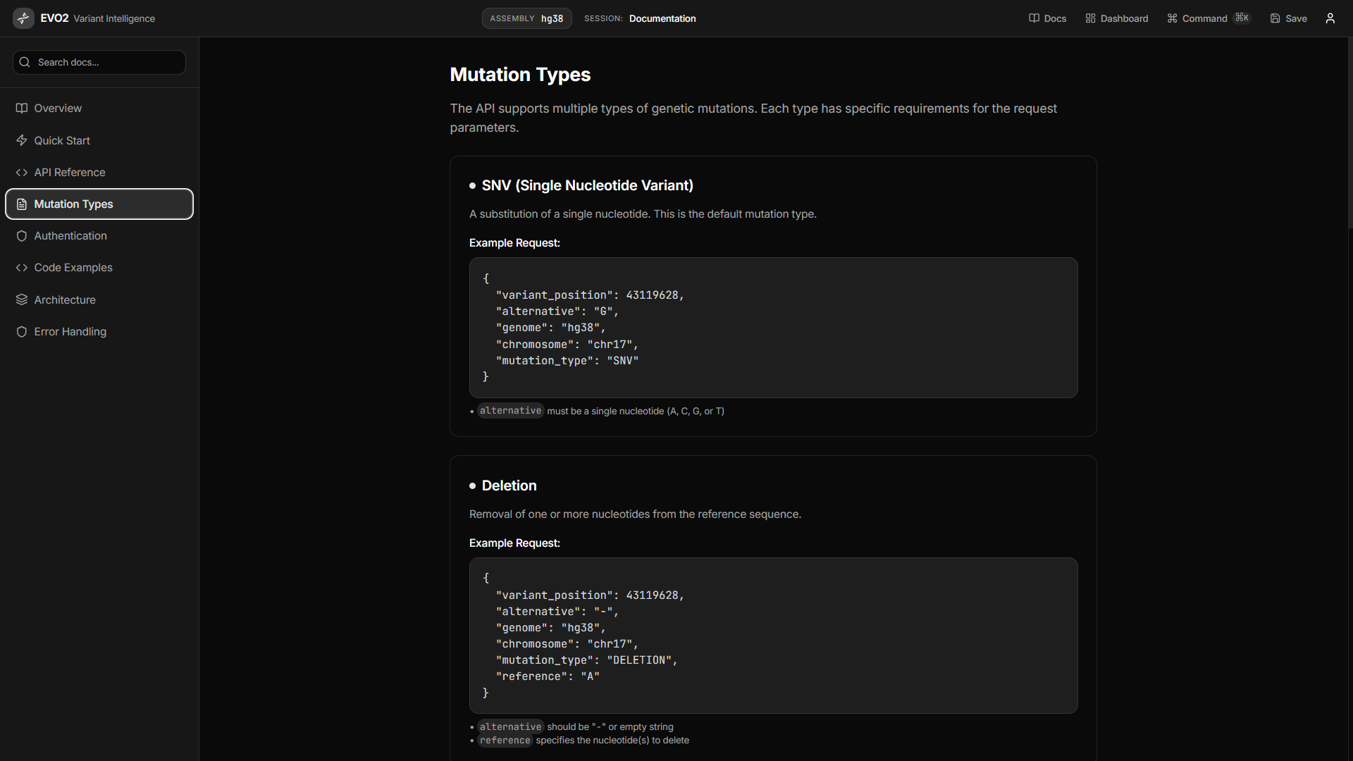The height and width of the screenshot is (761, 1353).
Task: Click the EVO2 logo icon
Action: pos(23,18)
